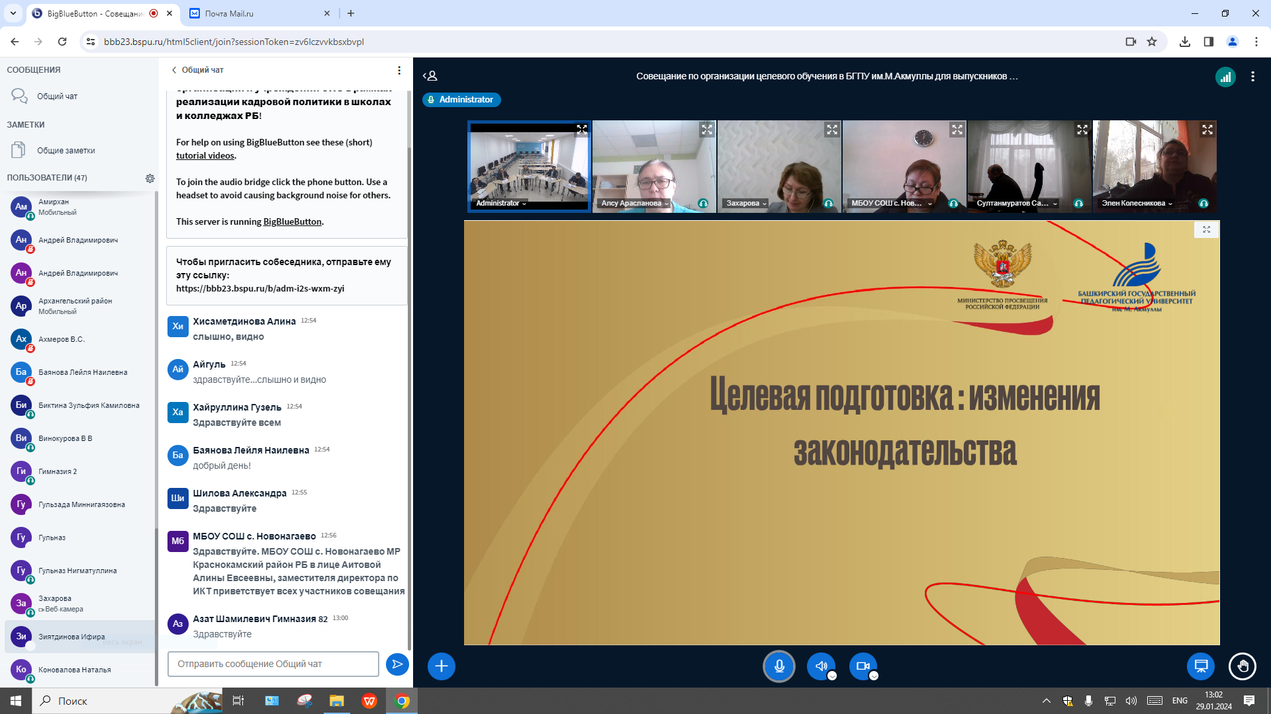
Task: Click the chat message input field
Action: click(273, 664)
